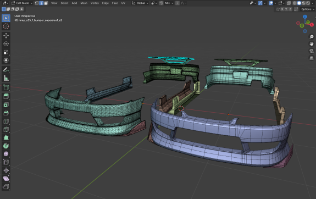Open the Options dropdown
The height and width of the screenshot is (199, 316).
click(x=308, y=9)
